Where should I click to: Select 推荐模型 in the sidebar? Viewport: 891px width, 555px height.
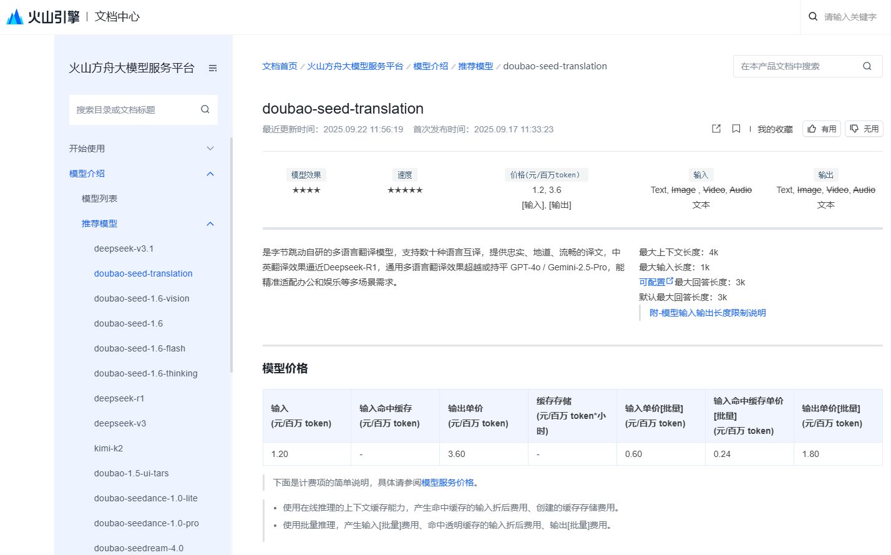click(100, 223)
